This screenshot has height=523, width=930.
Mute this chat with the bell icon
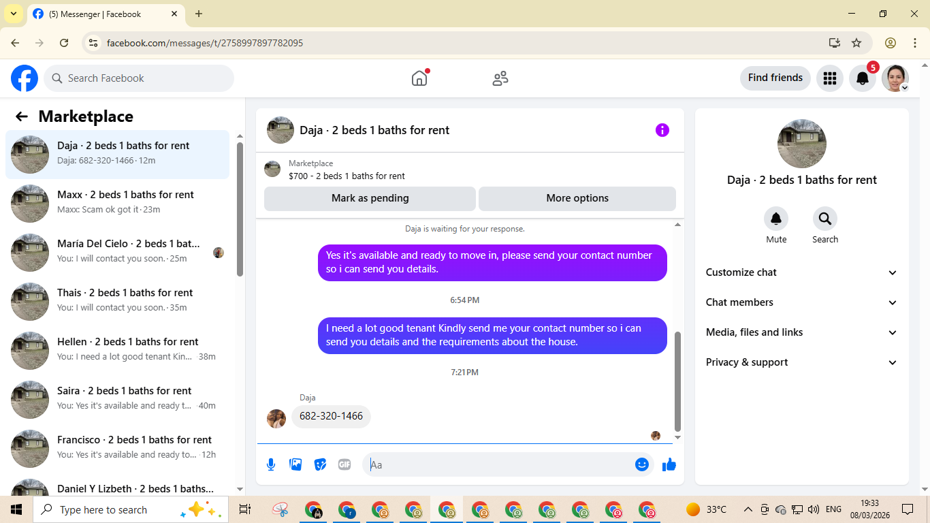(x=776, y=219)
